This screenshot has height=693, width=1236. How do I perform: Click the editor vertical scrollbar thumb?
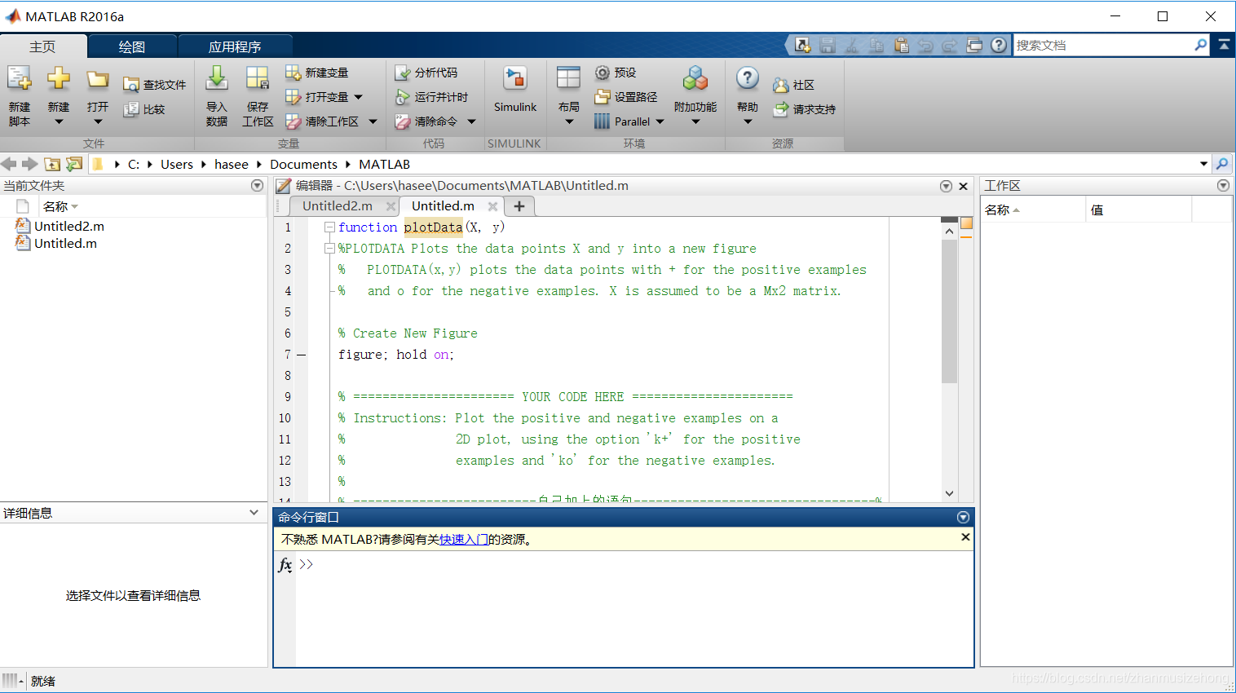tap(949, 310)
